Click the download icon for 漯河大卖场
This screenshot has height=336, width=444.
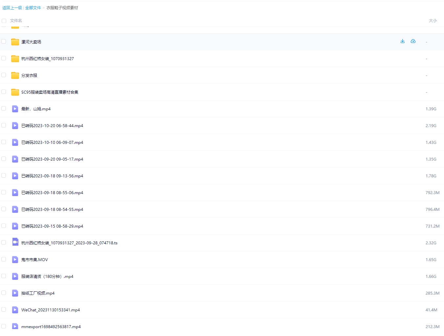click(x=403, y=41)
